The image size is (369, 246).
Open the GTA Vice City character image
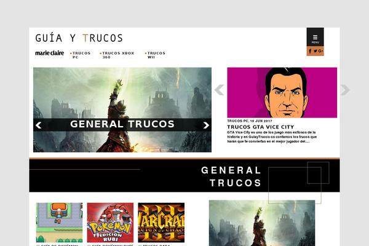coord(282,92)
